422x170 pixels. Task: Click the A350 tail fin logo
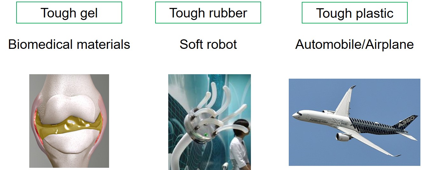(x=408, y=122)
